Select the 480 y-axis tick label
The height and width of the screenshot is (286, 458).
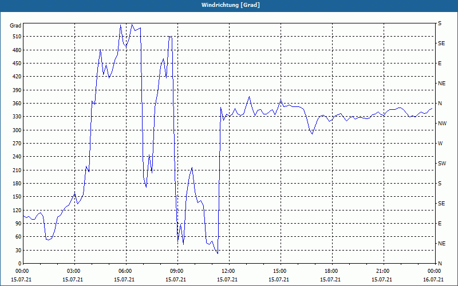pos(17,50)
